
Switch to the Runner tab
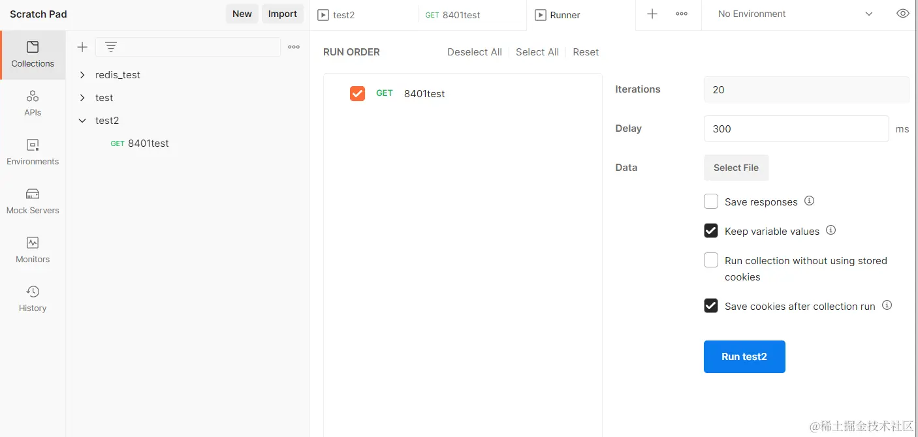[x=580, y=14]
